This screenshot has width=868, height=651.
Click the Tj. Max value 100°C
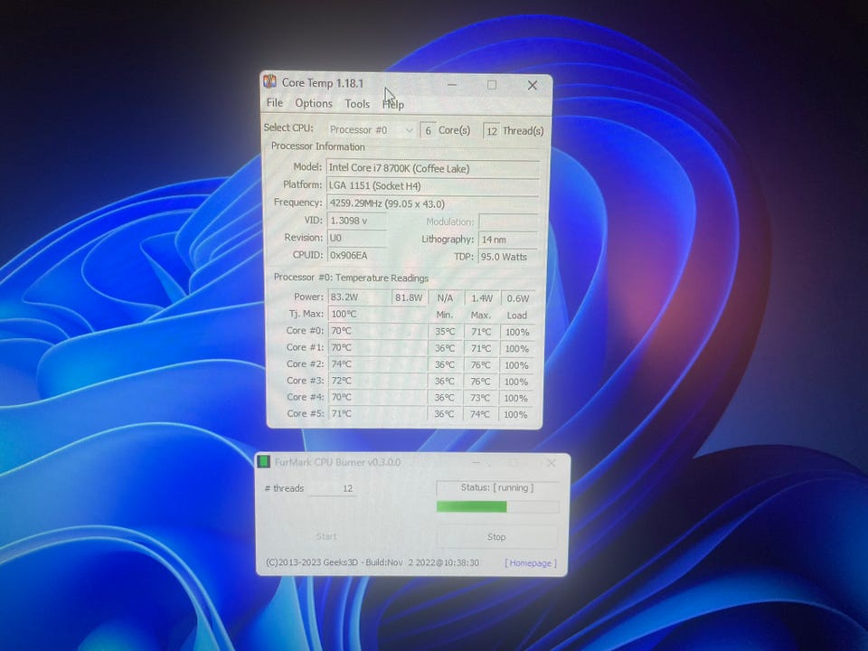(x=376, y=314)
